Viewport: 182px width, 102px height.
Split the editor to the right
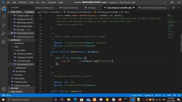pyautogui.click(x=174, y=8)
